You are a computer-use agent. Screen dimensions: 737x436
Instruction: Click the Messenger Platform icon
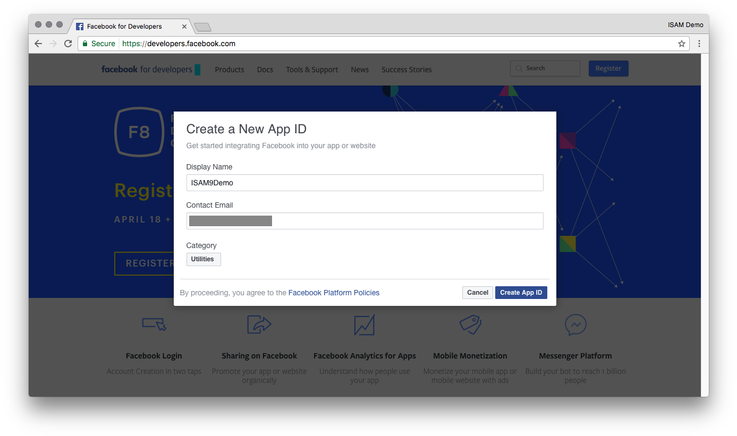(x=575, y=324)
